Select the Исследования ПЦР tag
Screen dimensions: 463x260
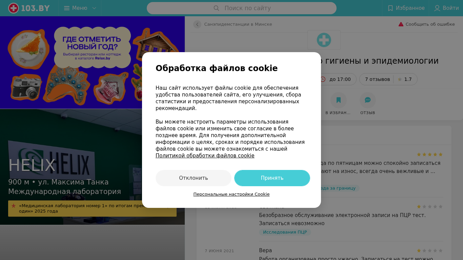(285, 232)
